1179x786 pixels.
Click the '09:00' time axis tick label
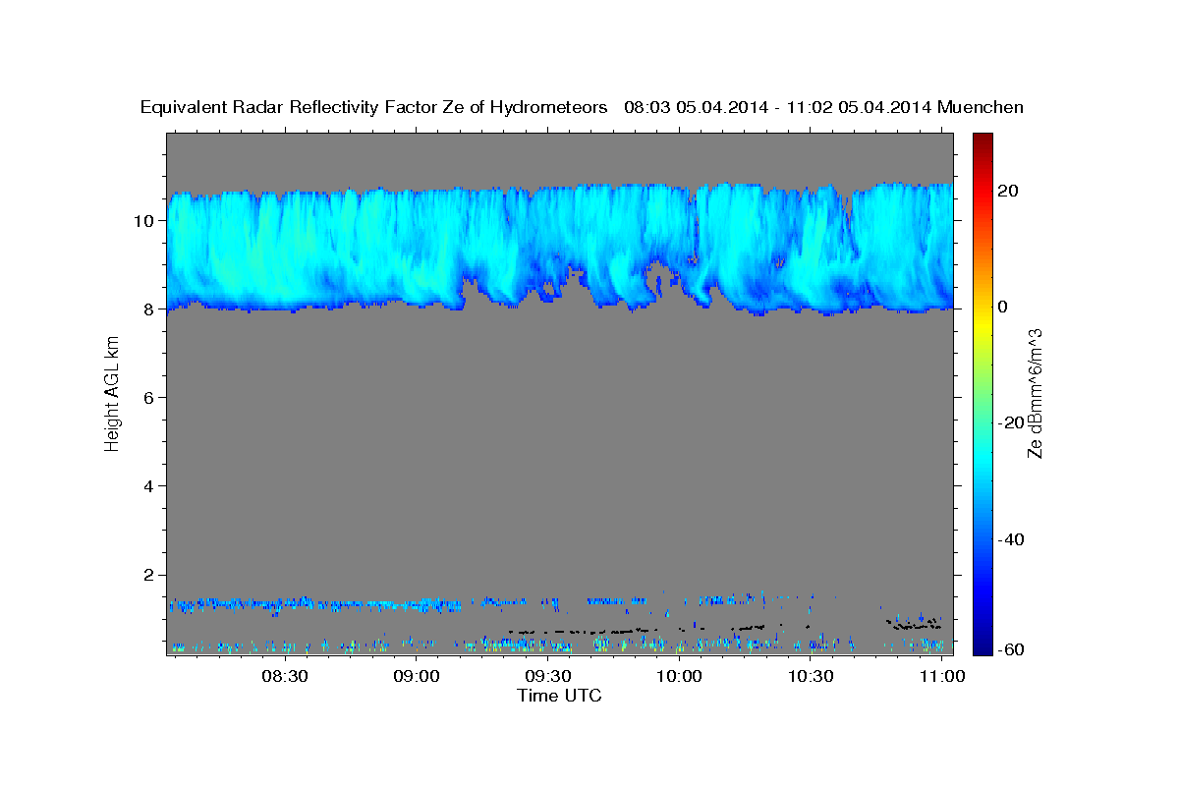[416, 676]
